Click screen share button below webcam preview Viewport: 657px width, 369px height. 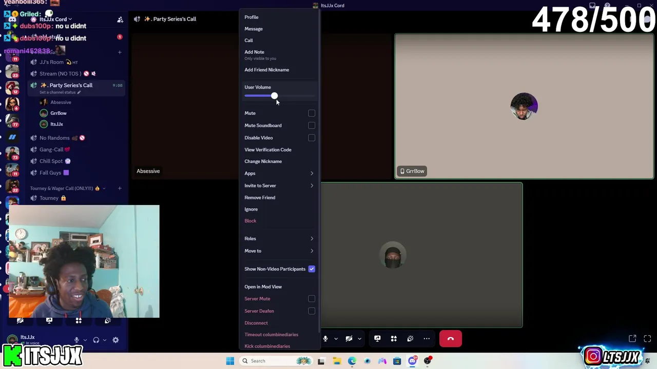point(49,320)
